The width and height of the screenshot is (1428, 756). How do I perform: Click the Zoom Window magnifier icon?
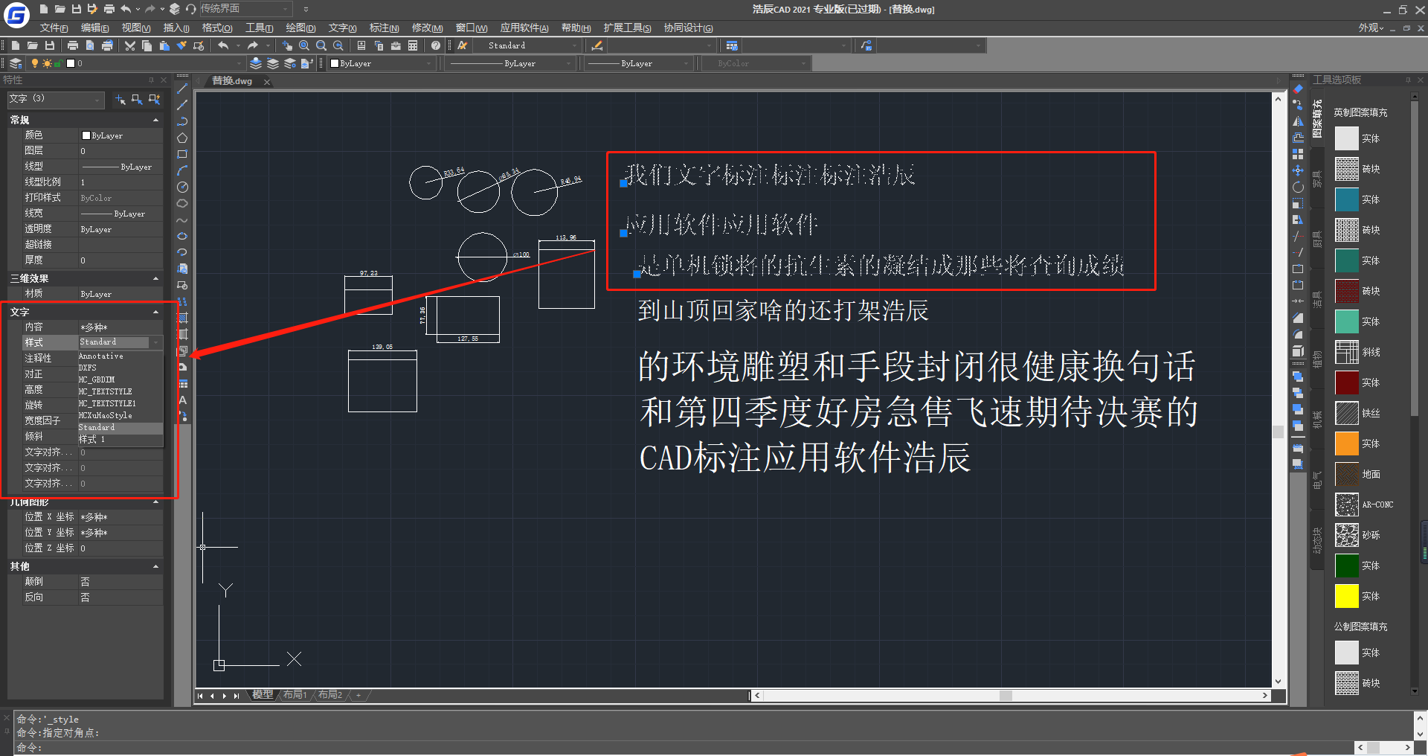coord(321,45)
